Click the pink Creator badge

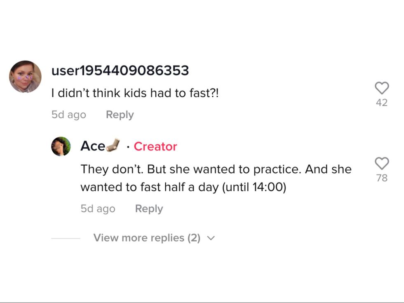coord(155,146)
